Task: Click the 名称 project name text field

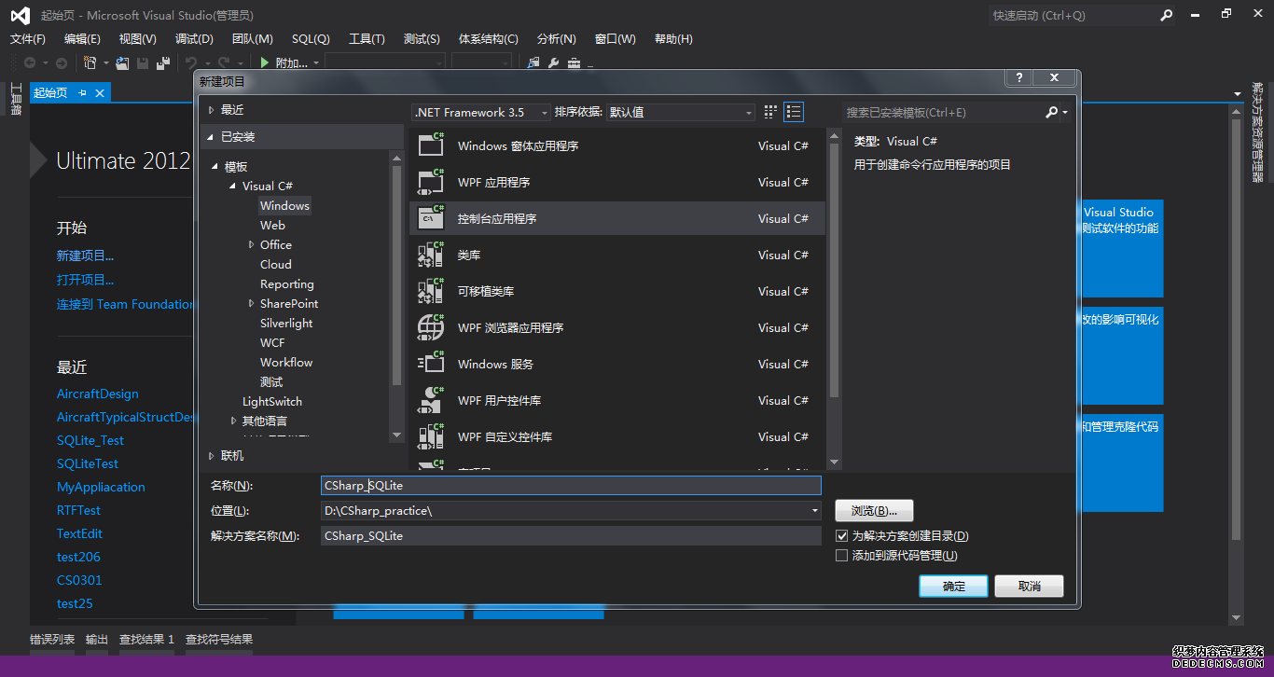Action: [571, 485]
